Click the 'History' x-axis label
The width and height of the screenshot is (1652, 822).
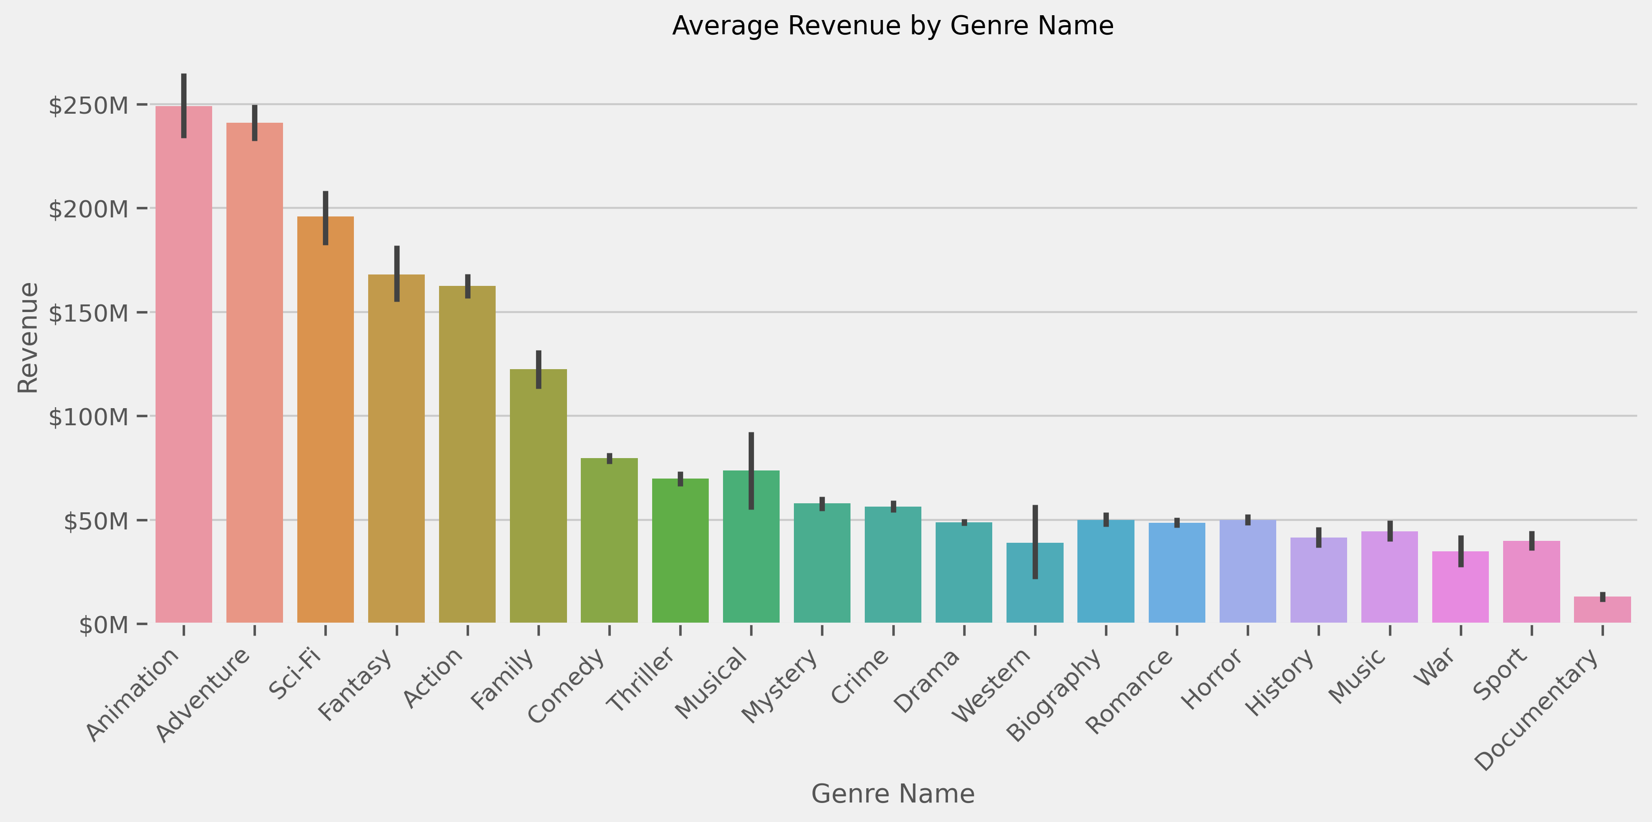click(x=1280, y=682)
